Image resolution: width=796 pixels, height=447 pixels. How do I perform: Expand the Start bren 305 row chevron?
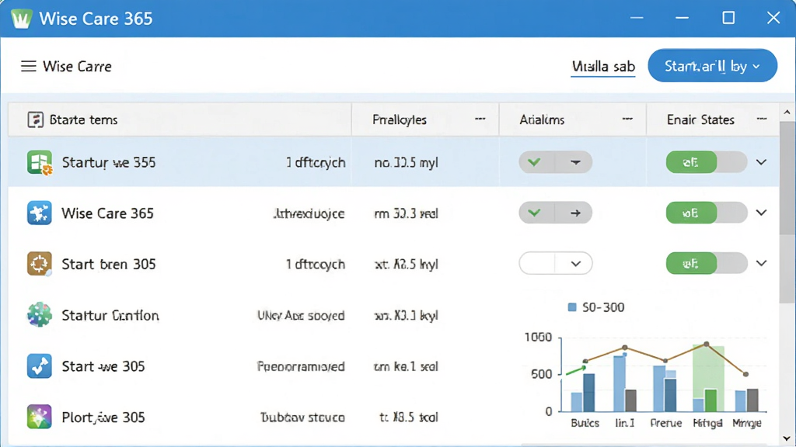pos(761,264)
